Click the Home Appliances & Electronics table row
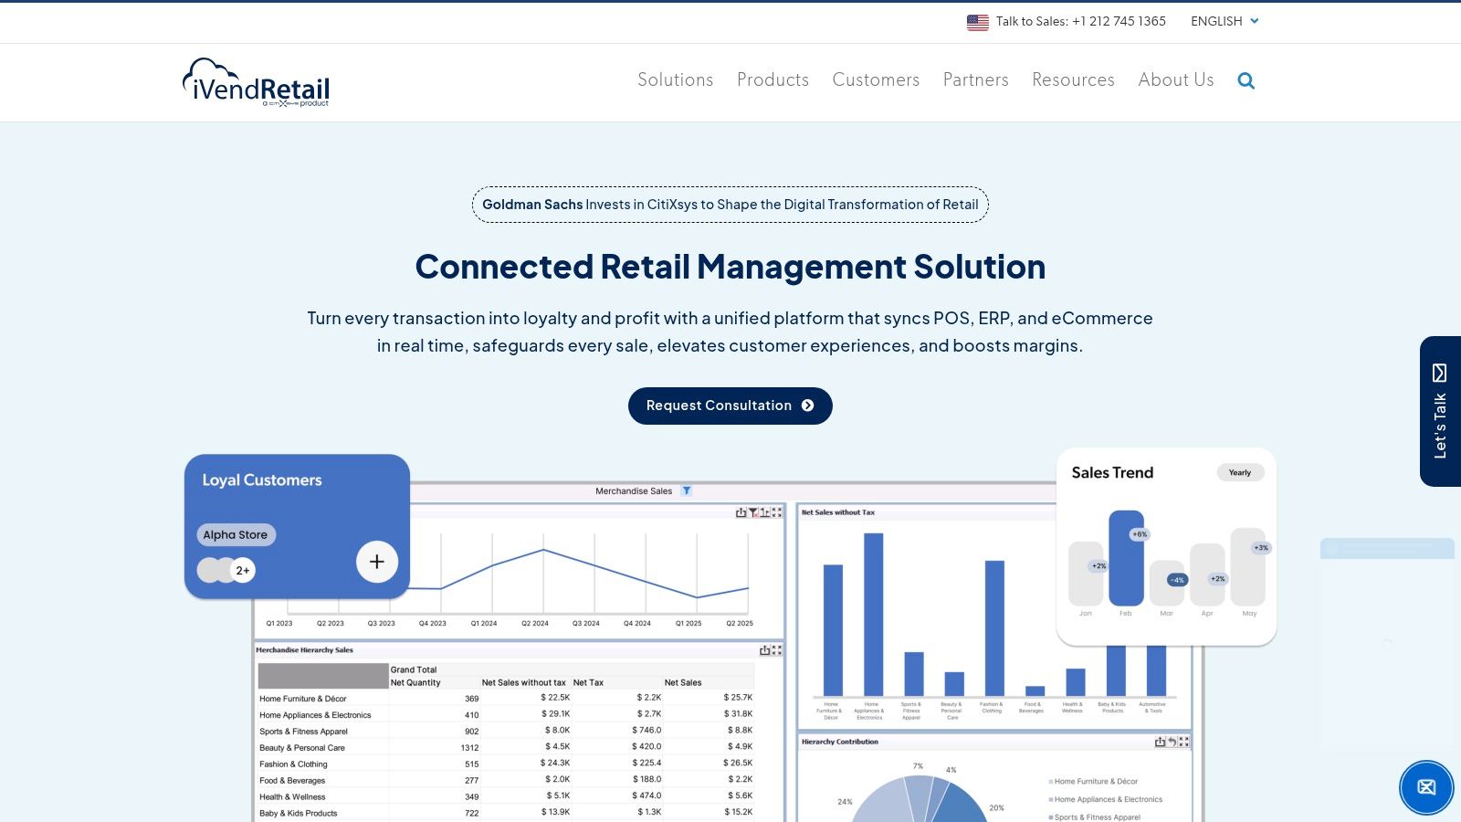The height and width of the screenshot is (822, 1461). coord(506,714)
